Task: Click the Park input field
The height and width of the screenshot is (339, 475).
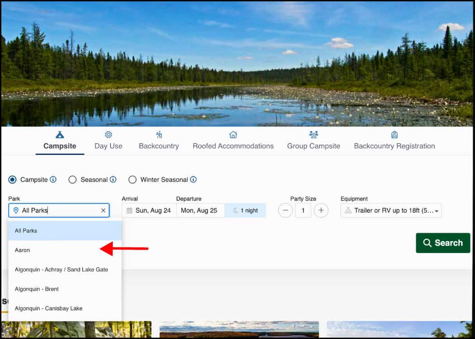Action: (x=59, y=210)
